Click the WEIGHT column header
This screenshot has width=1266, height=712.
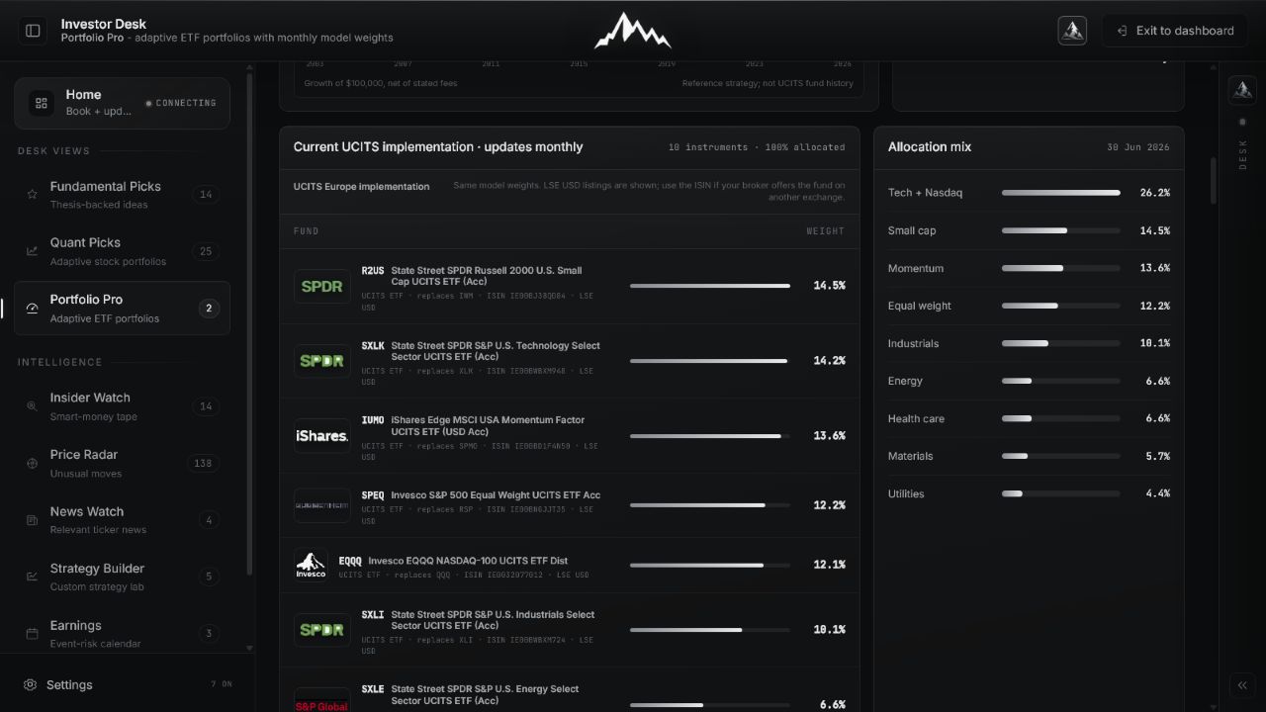(x=826, y=231)
